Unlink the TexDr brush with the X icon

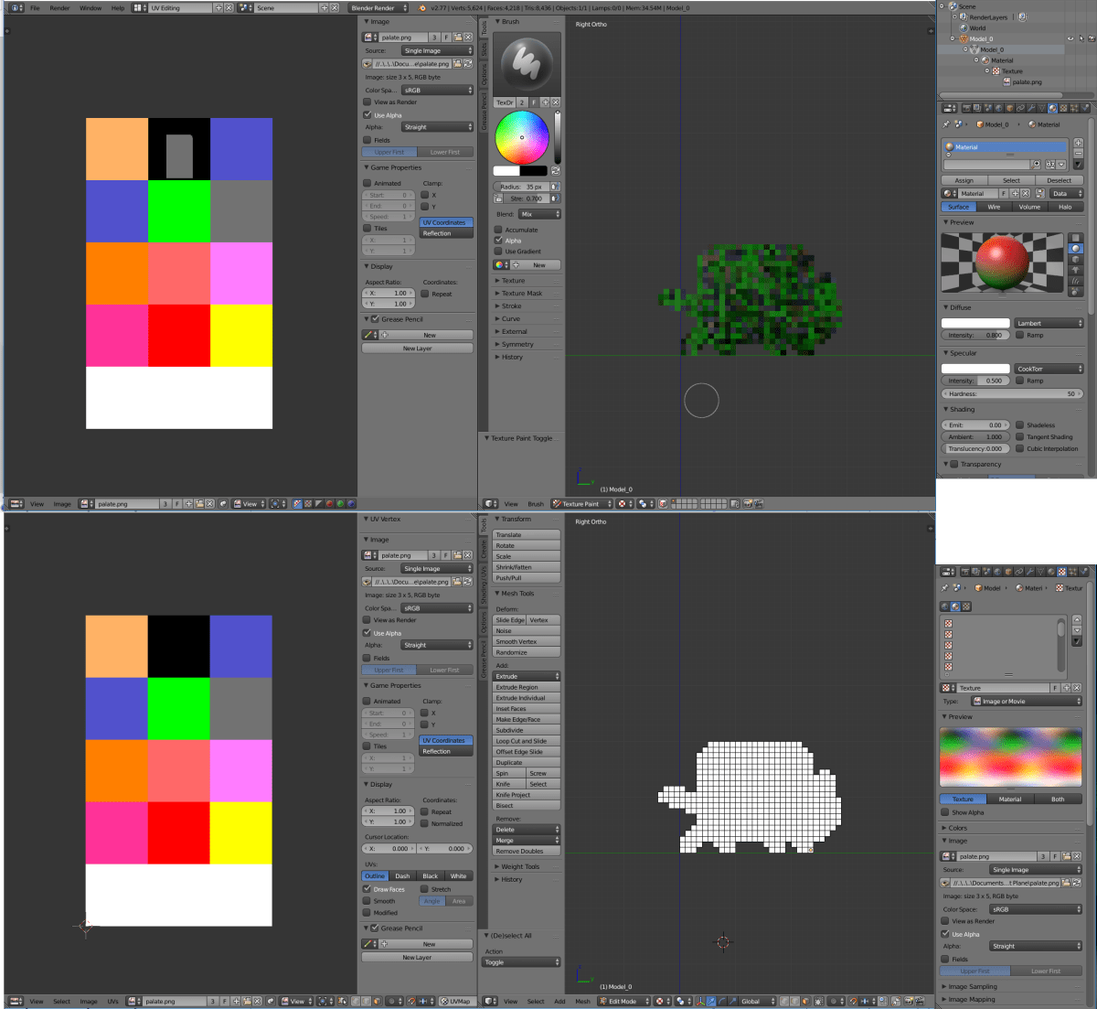point(555,102)
